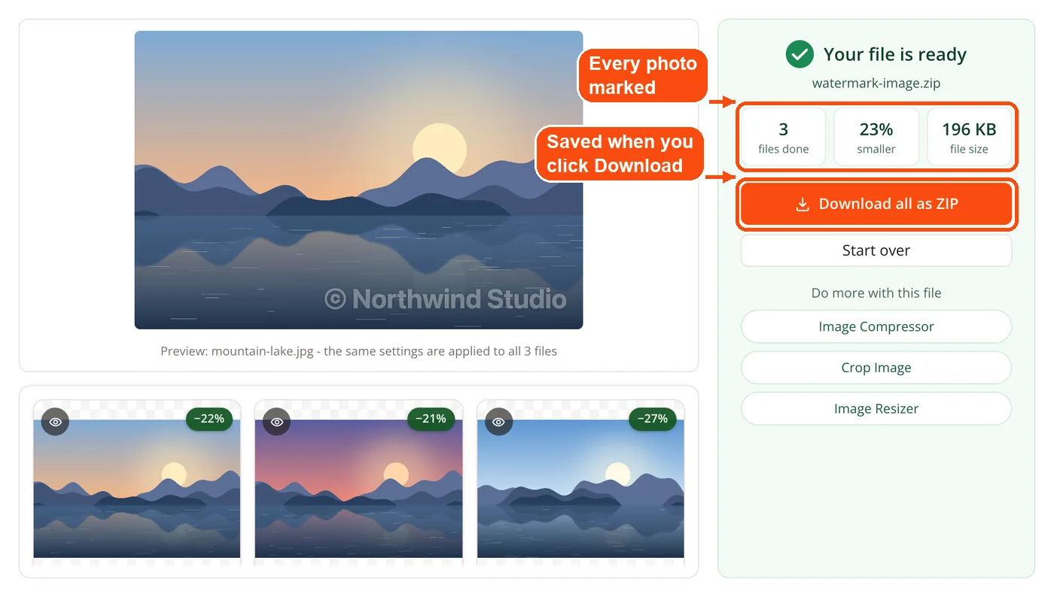Click the download arrow icon in the orange button

[803, 205]
